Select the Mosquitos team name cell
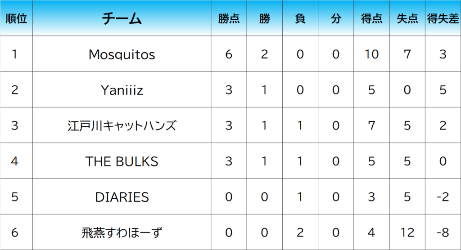 coord(122,54)
